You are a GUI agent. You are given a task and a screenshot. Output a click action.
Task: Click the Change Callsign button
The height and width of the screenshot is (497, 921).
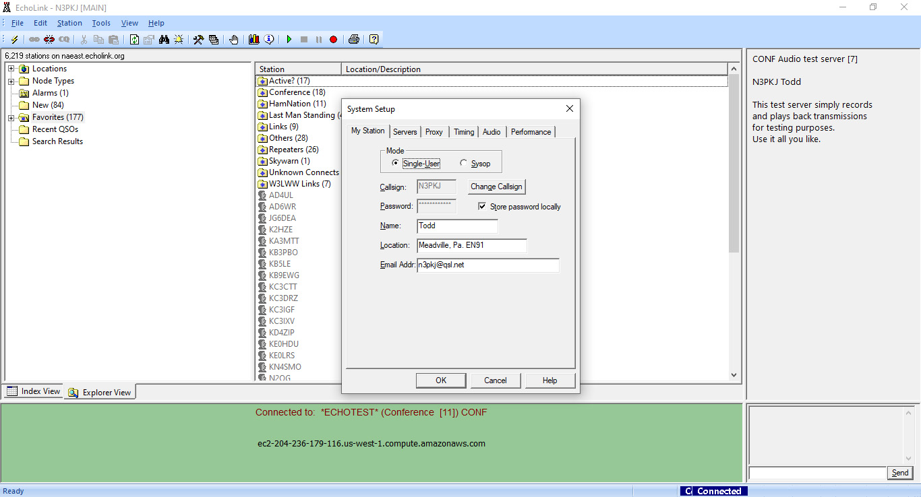point(496,187)
